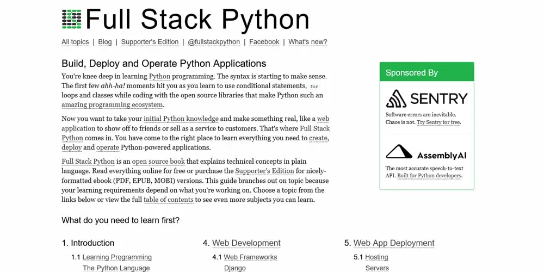The width and height of the screenshot is (544, 272).
Task: Open All topics in navigation
Action: (75, 42)
